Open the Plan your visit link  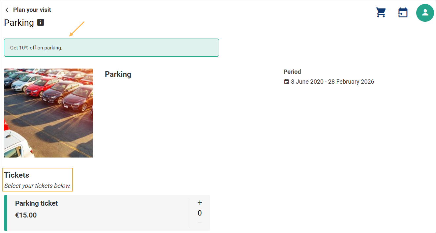click(x=32, y=10)
